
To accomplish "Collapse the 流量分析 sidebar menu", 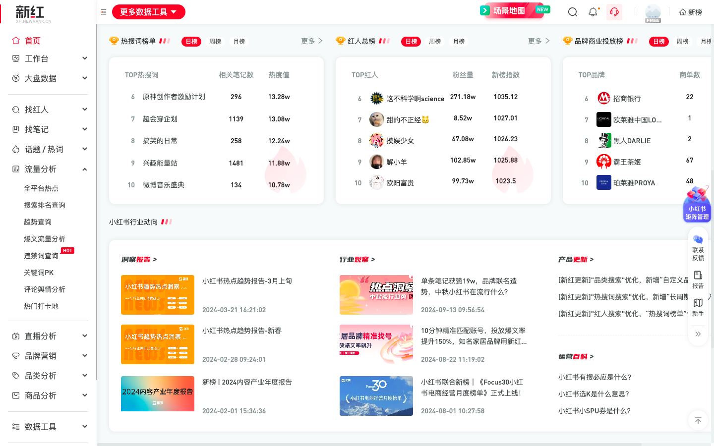I will pos(48,169).
